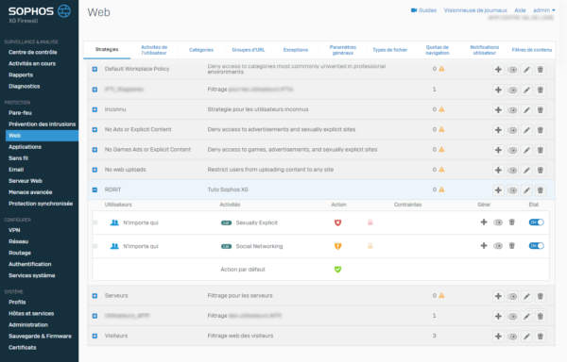The image size is (567, 362).
Task: Expand the No web uploads row
Action: tap(94, 170)
